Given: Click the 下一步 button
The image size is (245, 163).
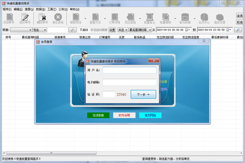Looking at the screenshot, I should click(x=143, y=94).
